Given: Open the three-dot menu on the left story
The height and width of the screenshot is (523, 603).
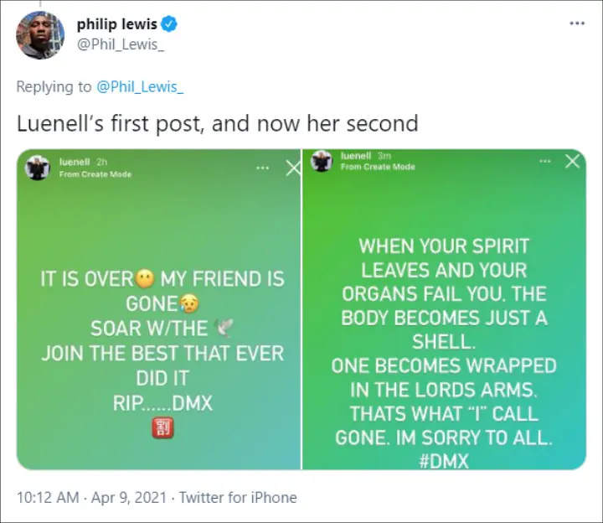Looking at the screenshot, I should click(263, 168).
